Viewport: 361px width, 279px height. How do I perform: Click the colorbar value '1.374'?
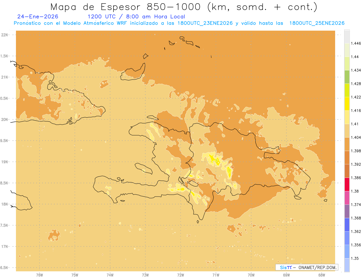click(356, 205)
